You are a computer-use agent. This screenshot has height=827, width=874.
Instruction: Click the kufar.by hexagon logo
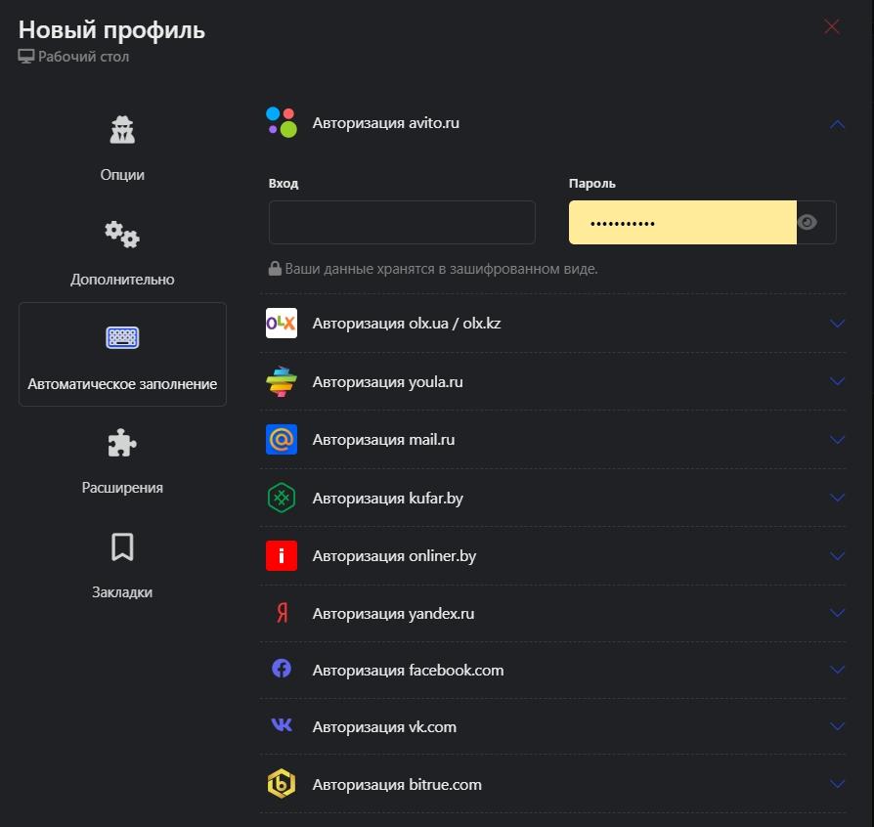tap(282, 498)
